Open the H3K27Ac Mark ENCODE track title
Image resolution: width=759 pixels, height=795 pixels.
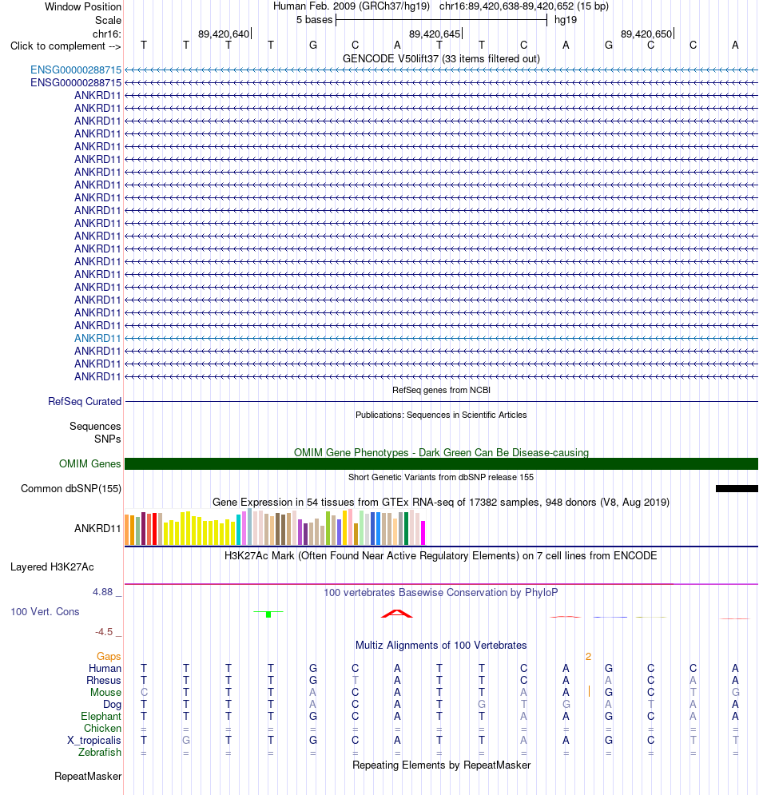coord(441,555)
